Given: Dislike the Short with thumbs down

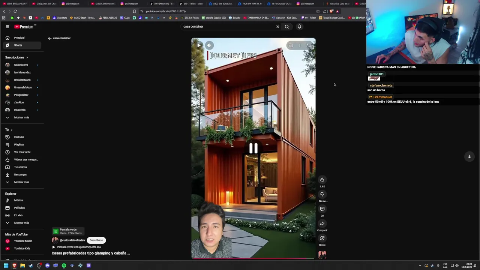Looking at the screenshot, I should click(322, 194).
